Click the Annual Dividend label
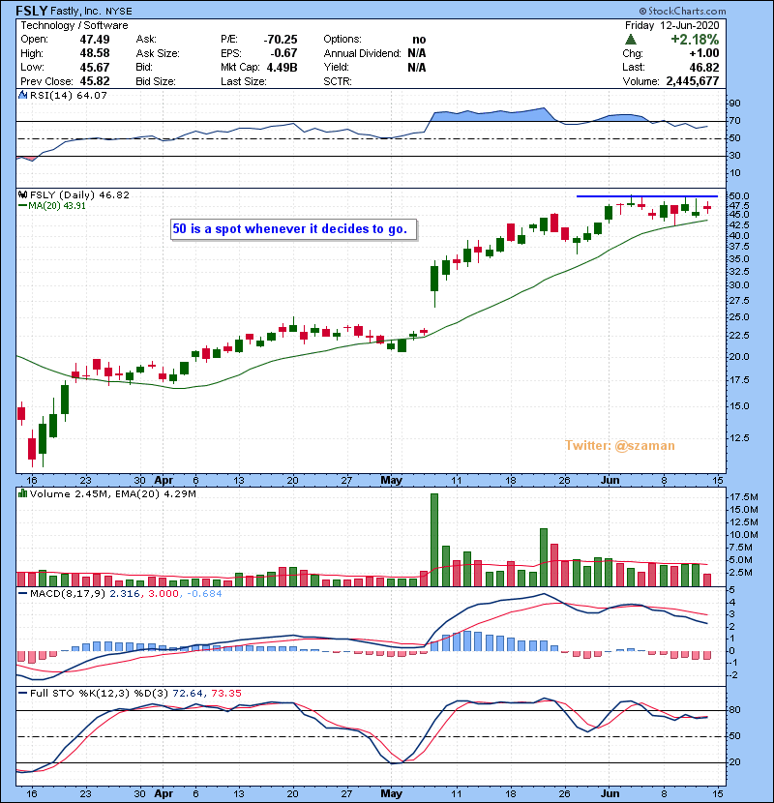The height and width of the screenshot is (803, 774). pyautogui.click(x=362, y=53)
